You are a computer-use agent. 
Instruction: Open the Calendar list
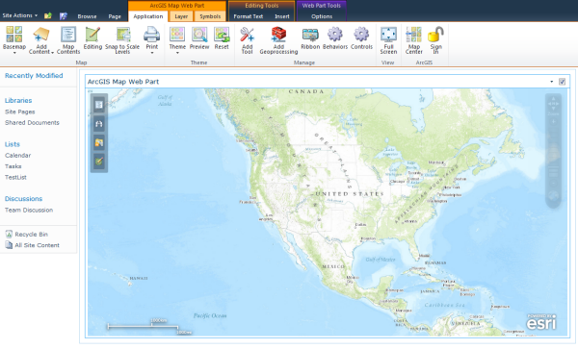pyautogui.click(x=17, y=156)
